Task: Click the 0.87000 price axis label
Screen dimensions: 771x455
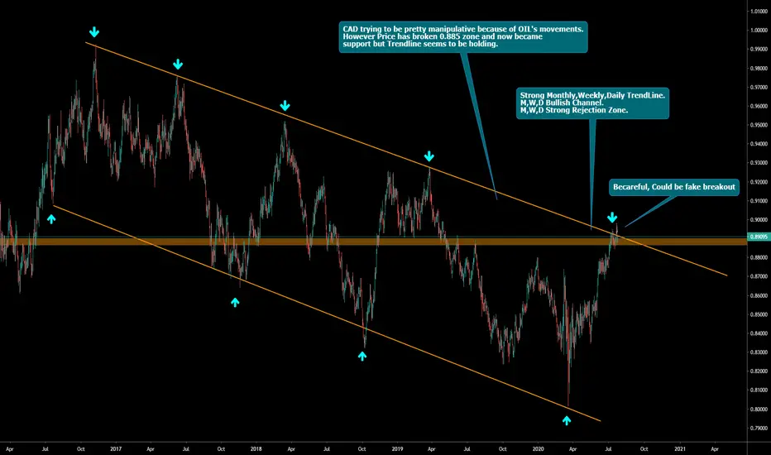Action: [x=759, y=276]
